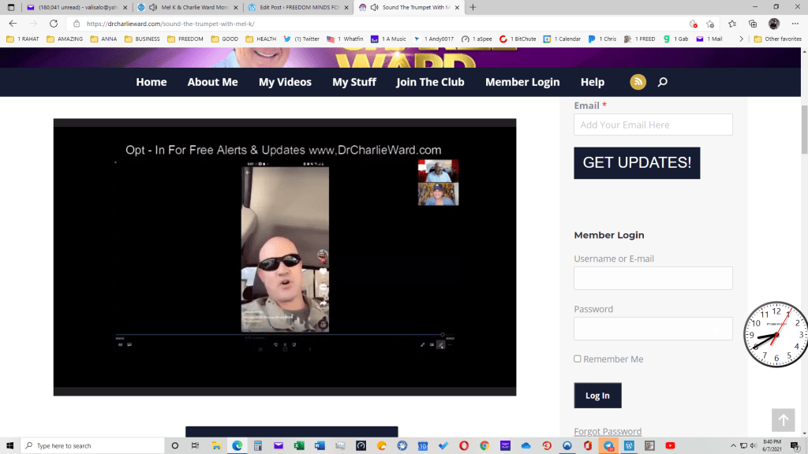Go back using the browser back arrow

(x=13, y=24)
